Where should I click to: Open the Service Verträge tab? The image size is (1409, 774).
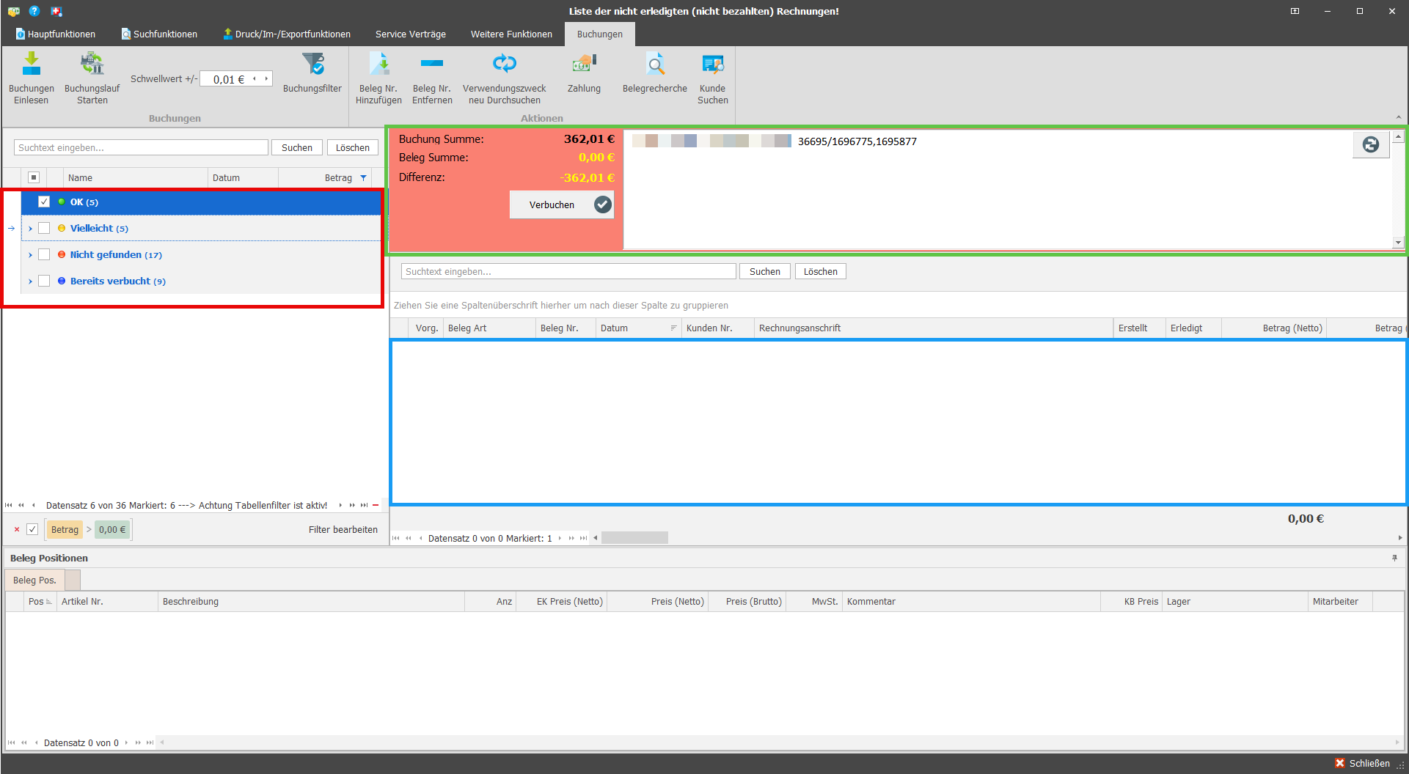coord(411,34)
